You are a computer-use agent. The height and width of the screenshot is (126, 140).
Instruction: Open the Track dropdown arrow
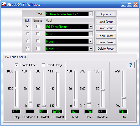91,14
